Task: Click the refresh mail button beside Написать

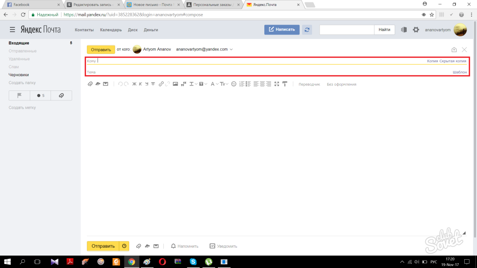Action: tap(307, 30)
